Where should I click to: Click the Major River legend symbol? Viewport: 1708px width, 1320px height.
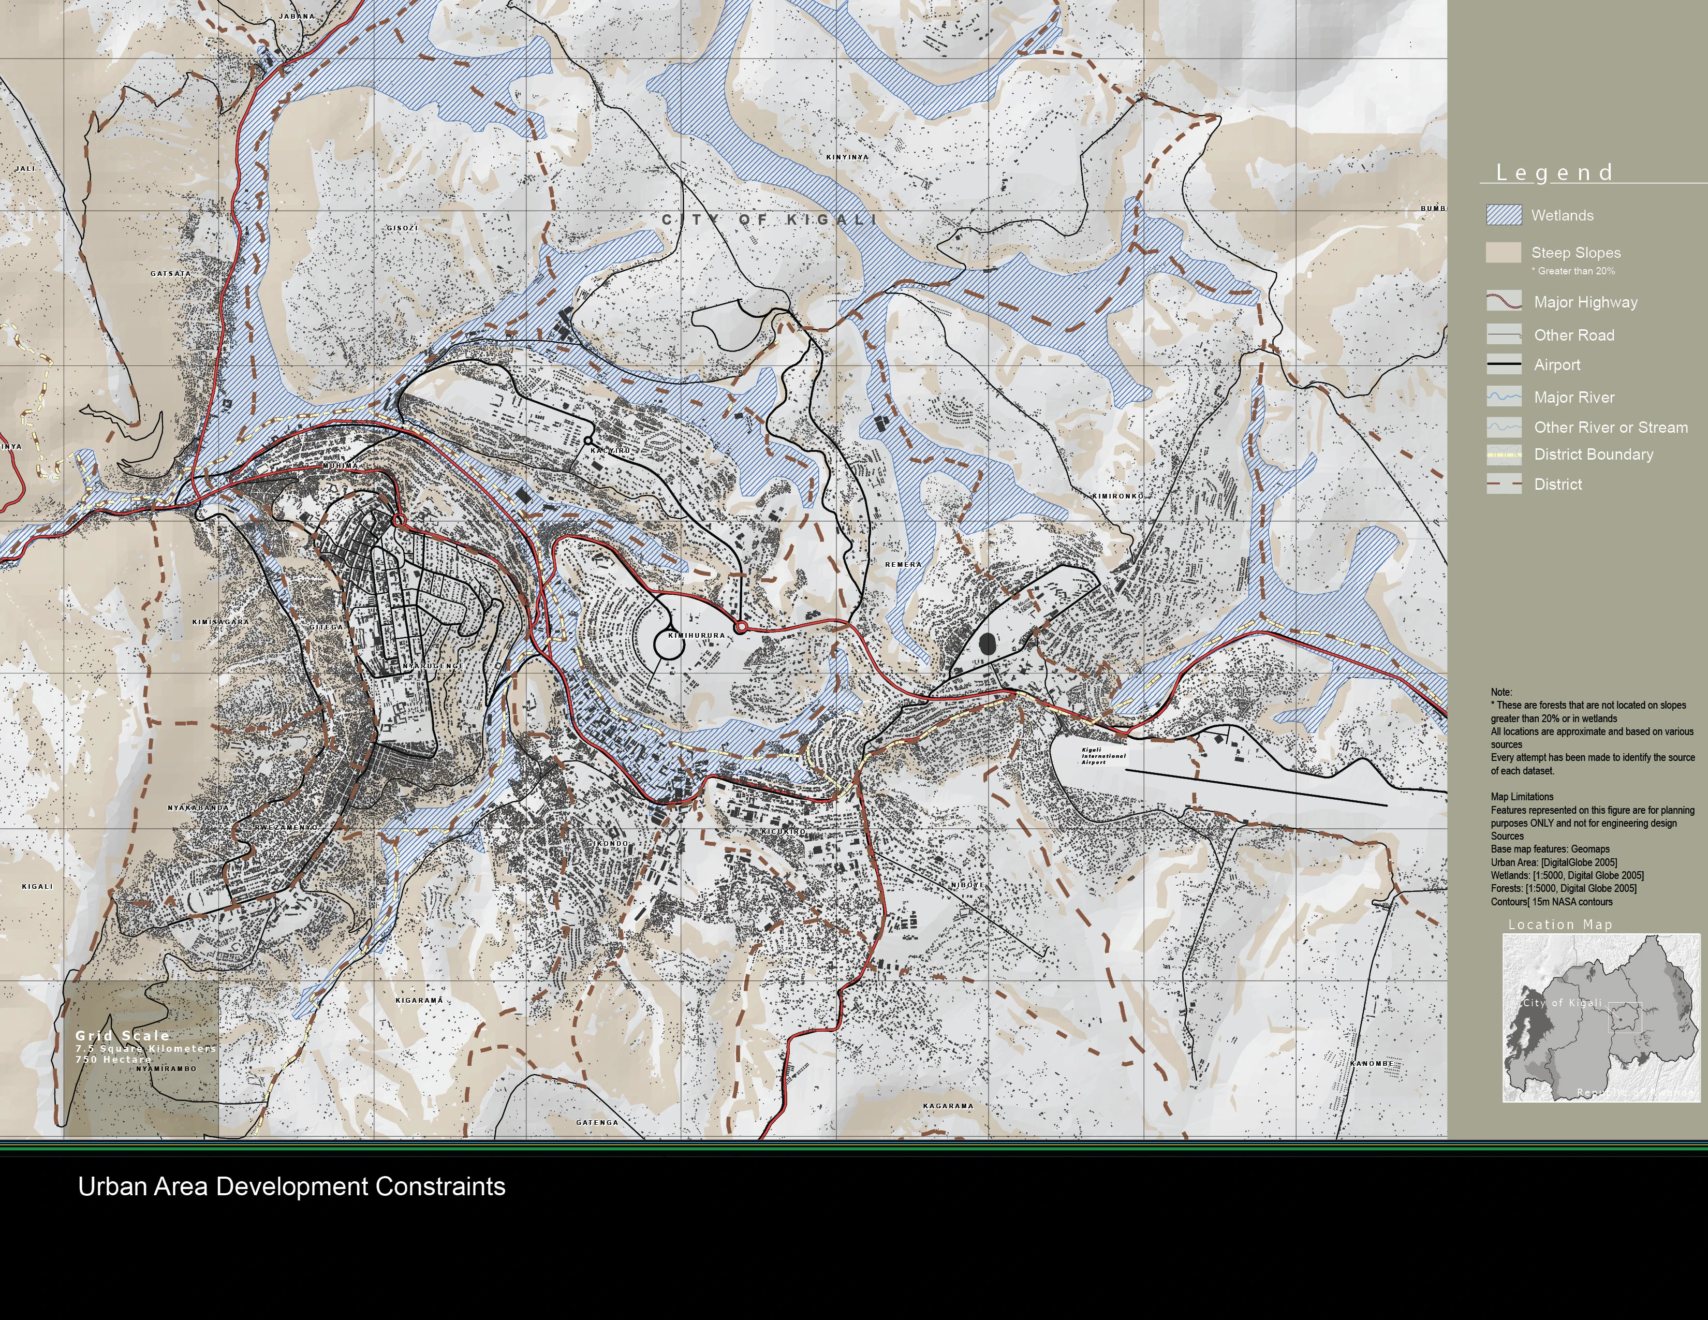1504,397
